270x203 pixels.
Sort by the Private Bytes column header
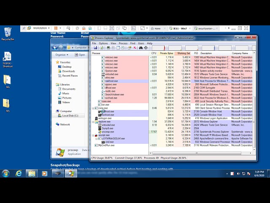click(167, 53)
